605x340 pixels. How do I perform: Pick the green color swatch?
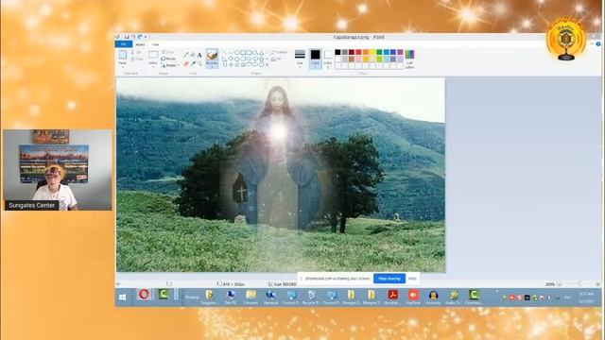click(x=379, y=52)
